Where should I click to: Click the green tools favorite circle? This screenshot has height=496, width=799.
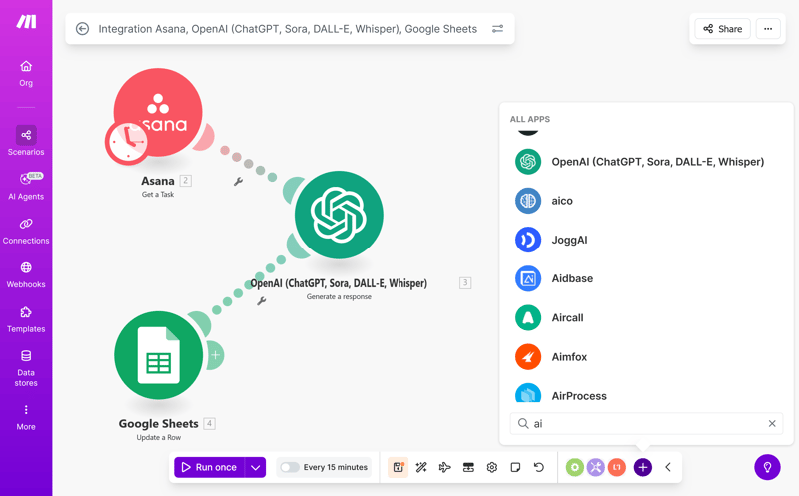575,467
